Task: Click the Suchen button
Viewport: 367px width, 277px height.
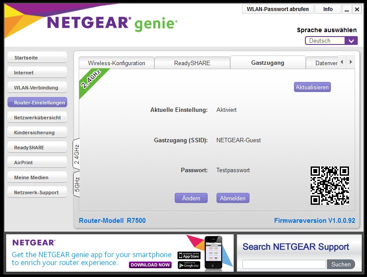Action: 341,264
